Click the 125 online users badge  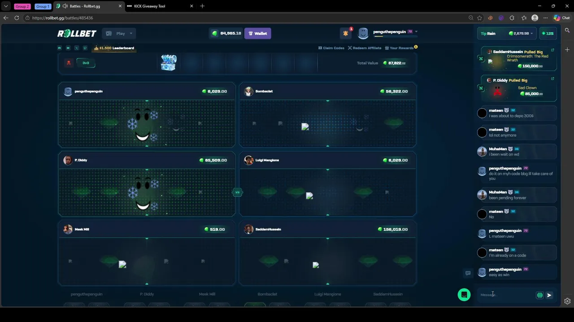pyautogui.click(x=548, y=34)
